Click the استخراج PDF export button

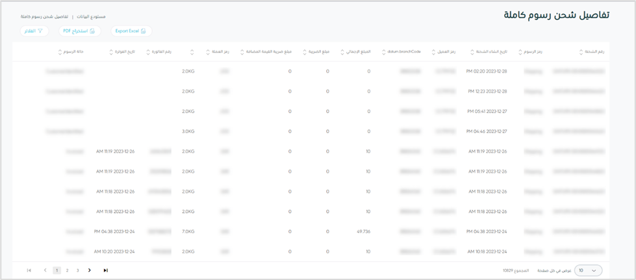[x=79, y=31]
